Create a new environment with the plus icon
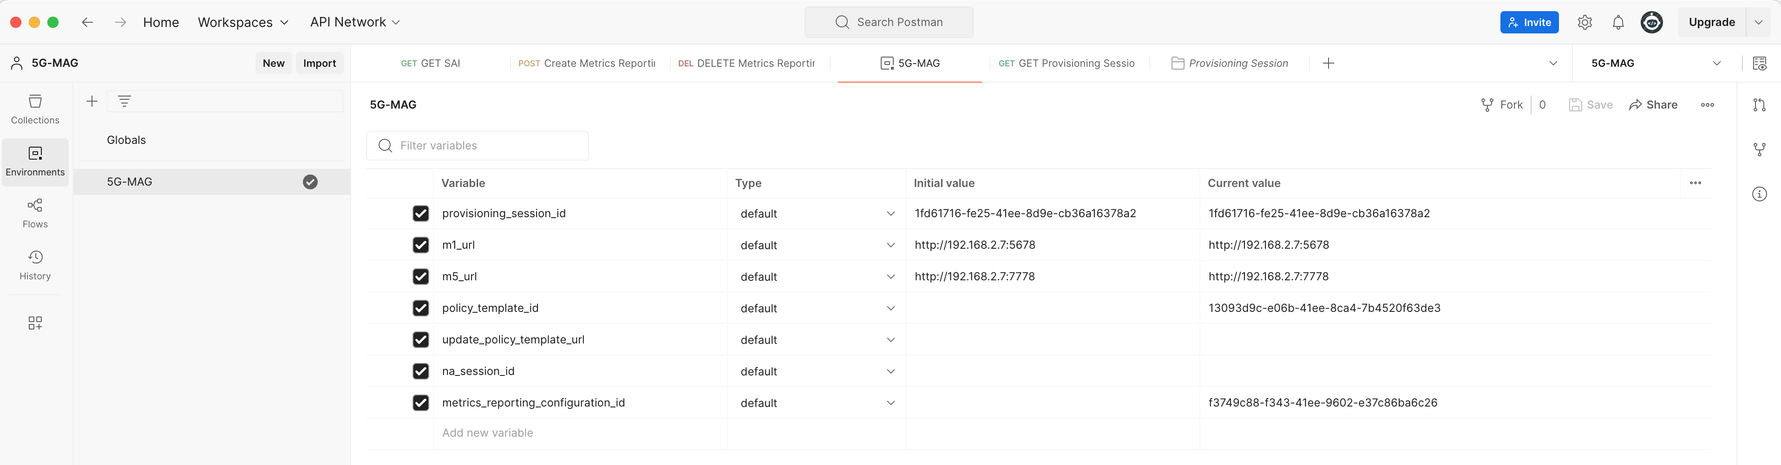 point(92,101)
